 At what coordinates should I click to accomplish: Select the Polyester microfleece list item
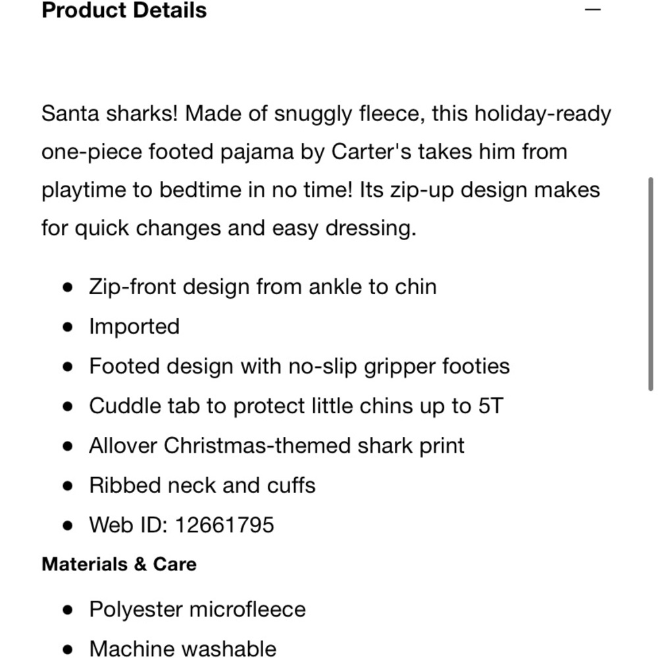click(x=197, y=609)
